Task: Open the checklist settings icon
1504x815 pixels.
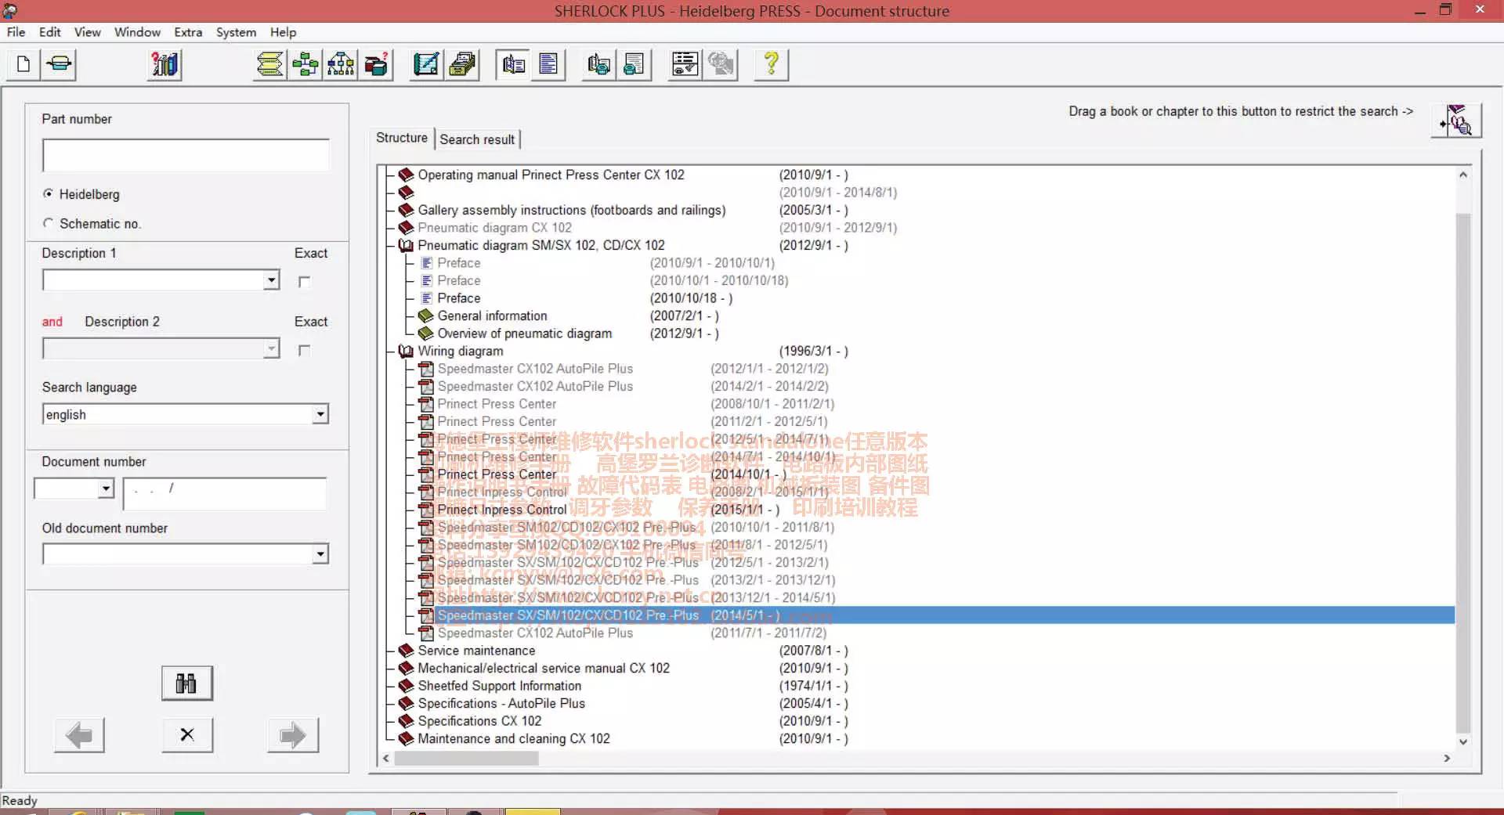Action: click(685, 64)
